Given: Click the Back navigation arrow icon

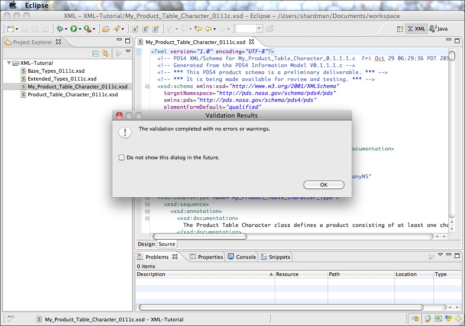Looking at the screenshot, I should tap(208, 29).
